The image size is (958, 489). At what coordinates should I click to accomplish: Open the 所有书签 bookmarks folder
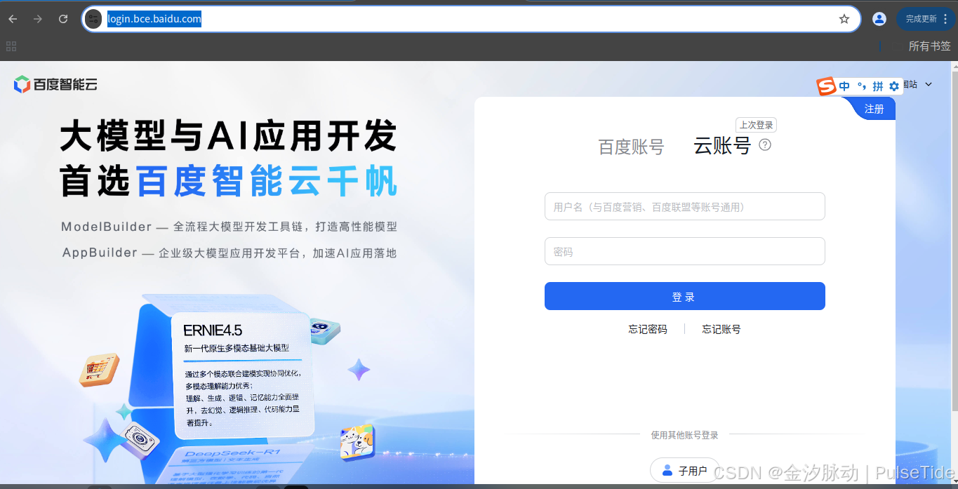pos(929,46)
